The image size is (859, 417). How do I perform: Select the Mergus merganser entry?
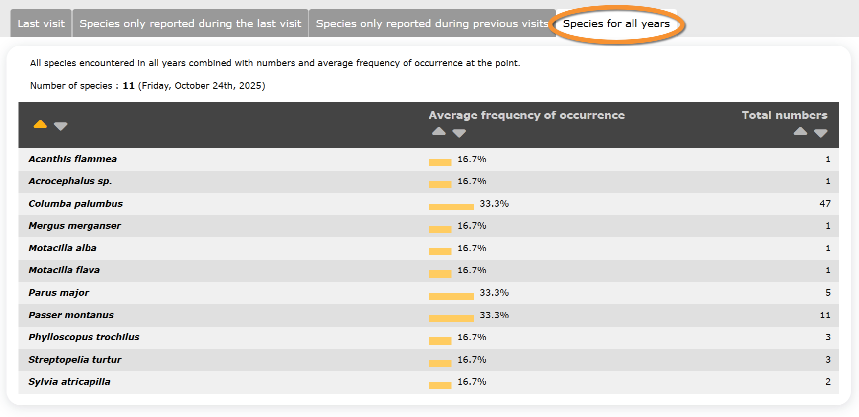[75, 226]
